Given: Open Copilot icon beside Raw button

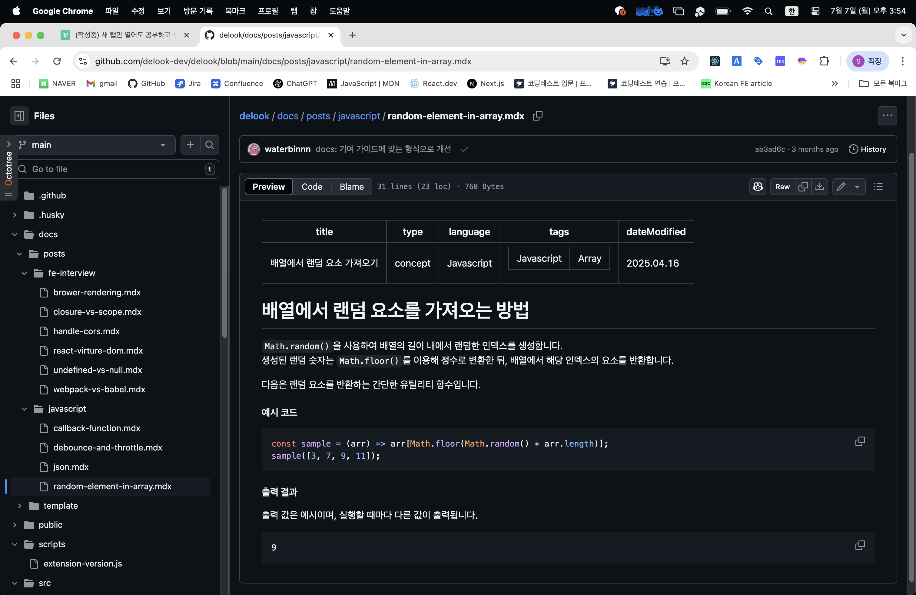Looking at the screenshot, I should click(758, 187).
